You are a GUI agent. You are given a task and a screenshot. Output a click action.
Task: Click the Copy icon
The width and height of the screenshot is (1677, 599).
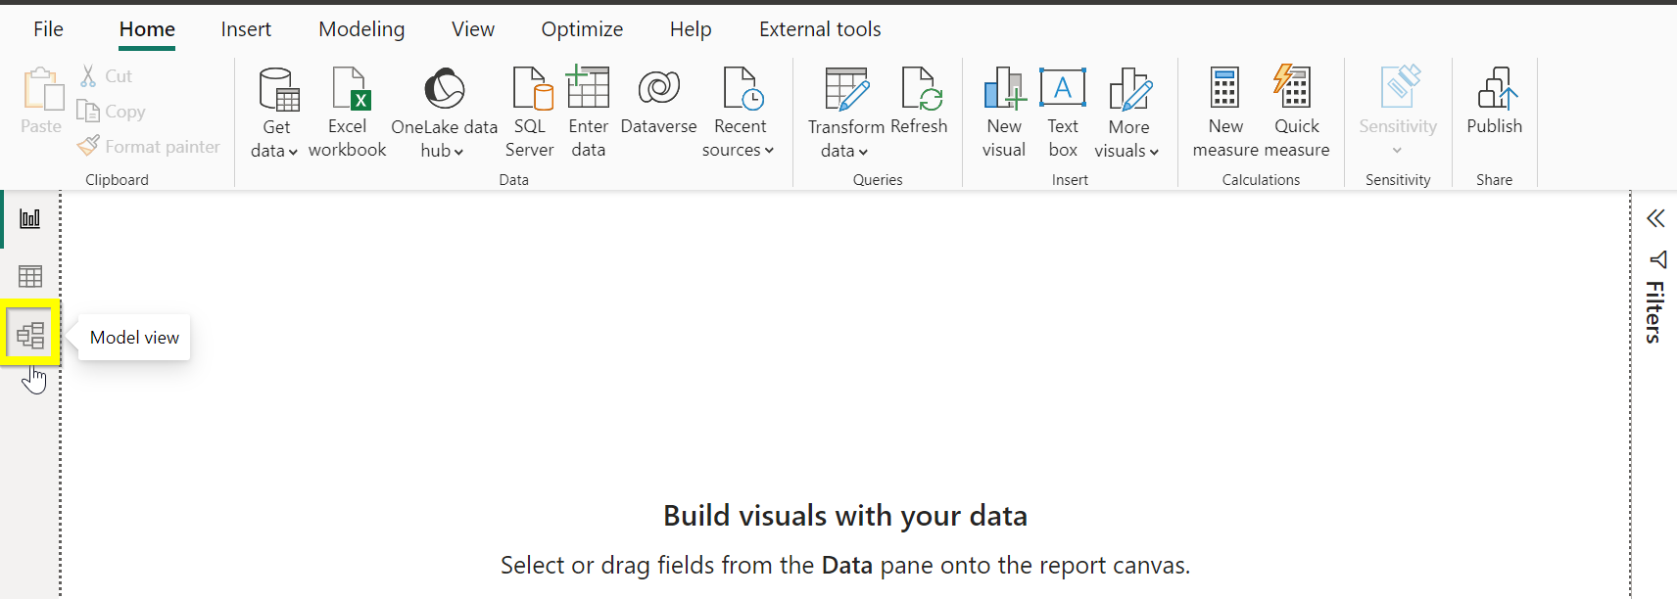click(88, 112)
